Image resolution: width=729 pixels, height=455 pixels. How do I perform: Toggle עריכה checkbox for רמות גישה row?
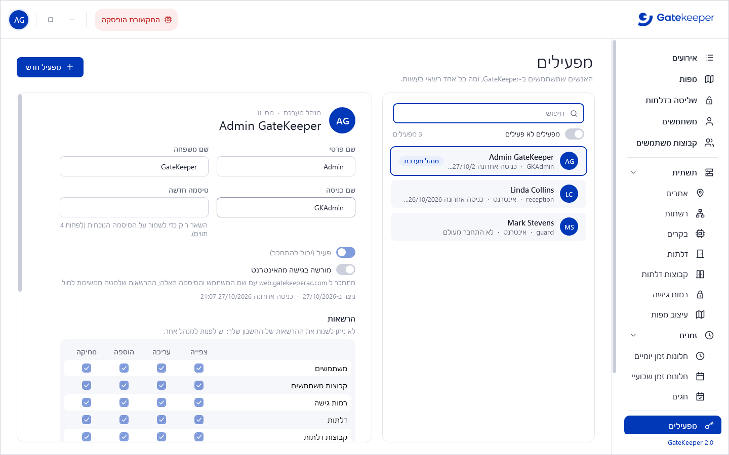coord(161,402)
